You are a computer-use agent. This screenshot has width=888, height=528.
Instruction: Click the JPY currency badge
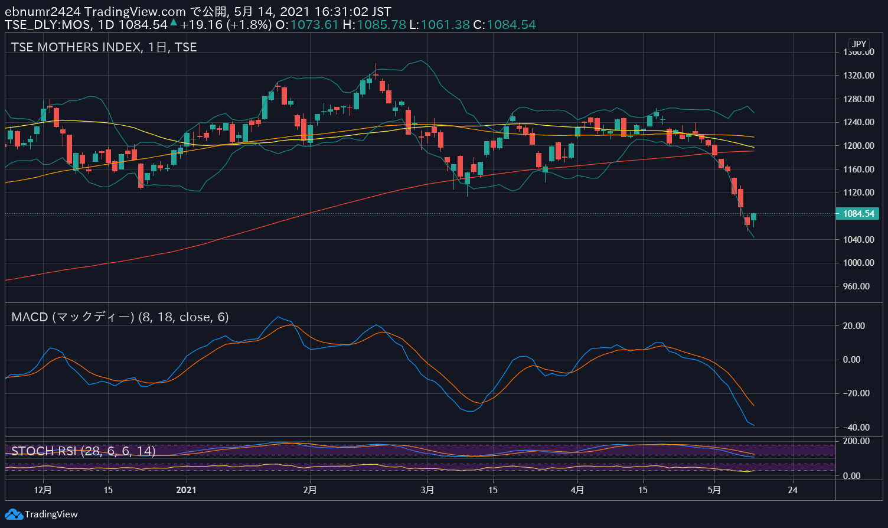tap(859, 44)
